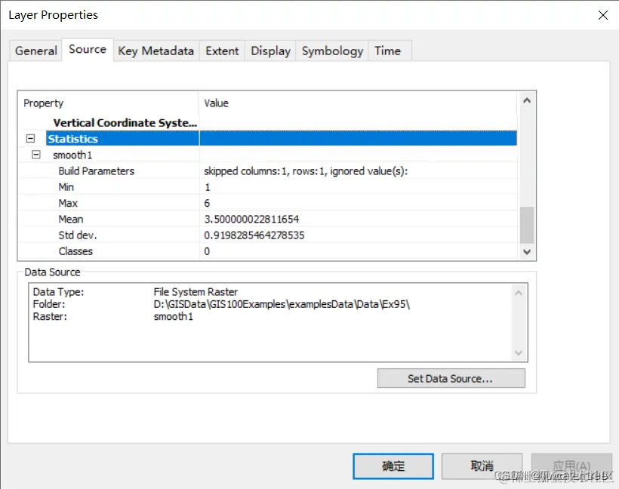Viewport: 619px width, 489px height.
Task: Click the Max value 6
Action: (207, 203)
